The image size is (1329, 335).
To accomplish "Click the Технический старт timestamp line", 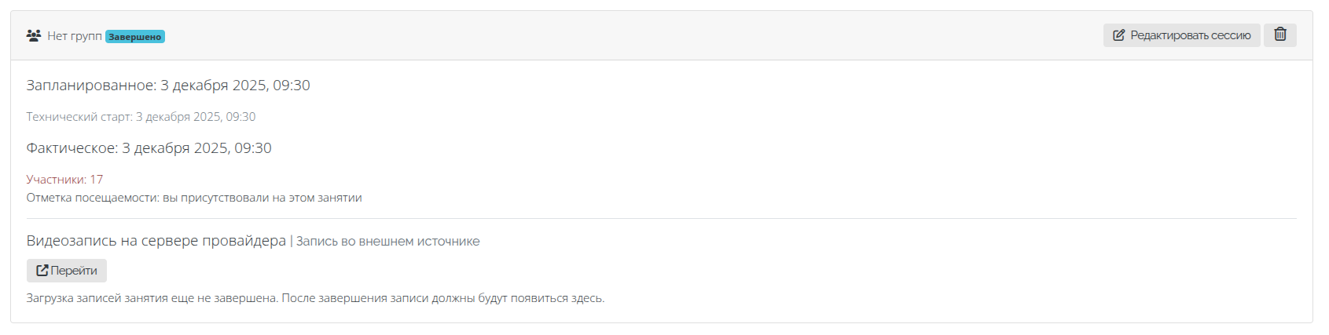I will point(141,117).
